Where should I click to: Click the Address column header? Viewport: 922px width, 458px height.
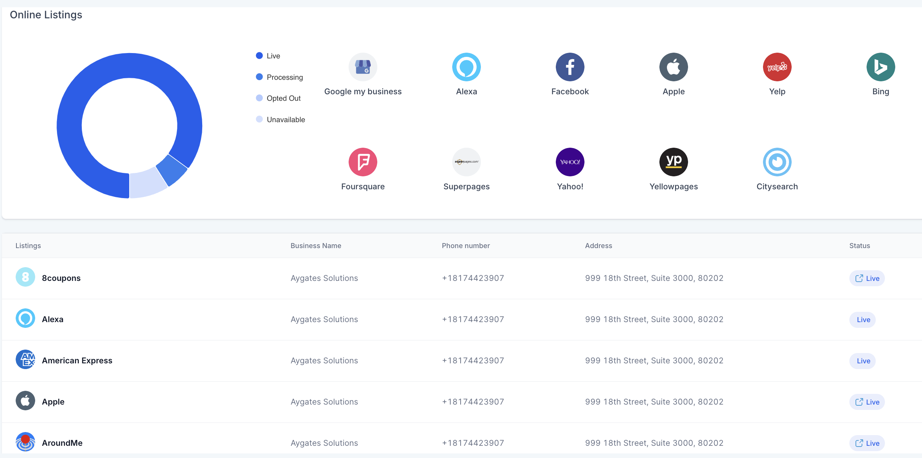(x=599, y=246)
